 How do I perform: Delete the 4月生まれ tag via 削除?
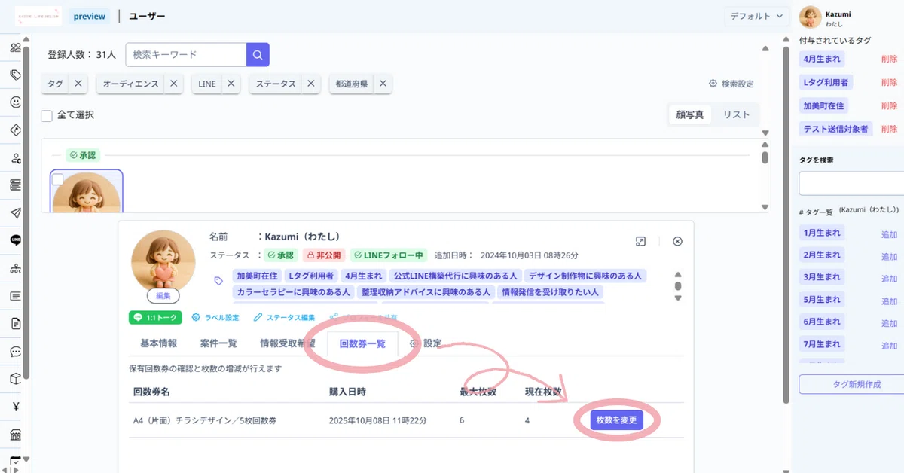click(889, 59)
